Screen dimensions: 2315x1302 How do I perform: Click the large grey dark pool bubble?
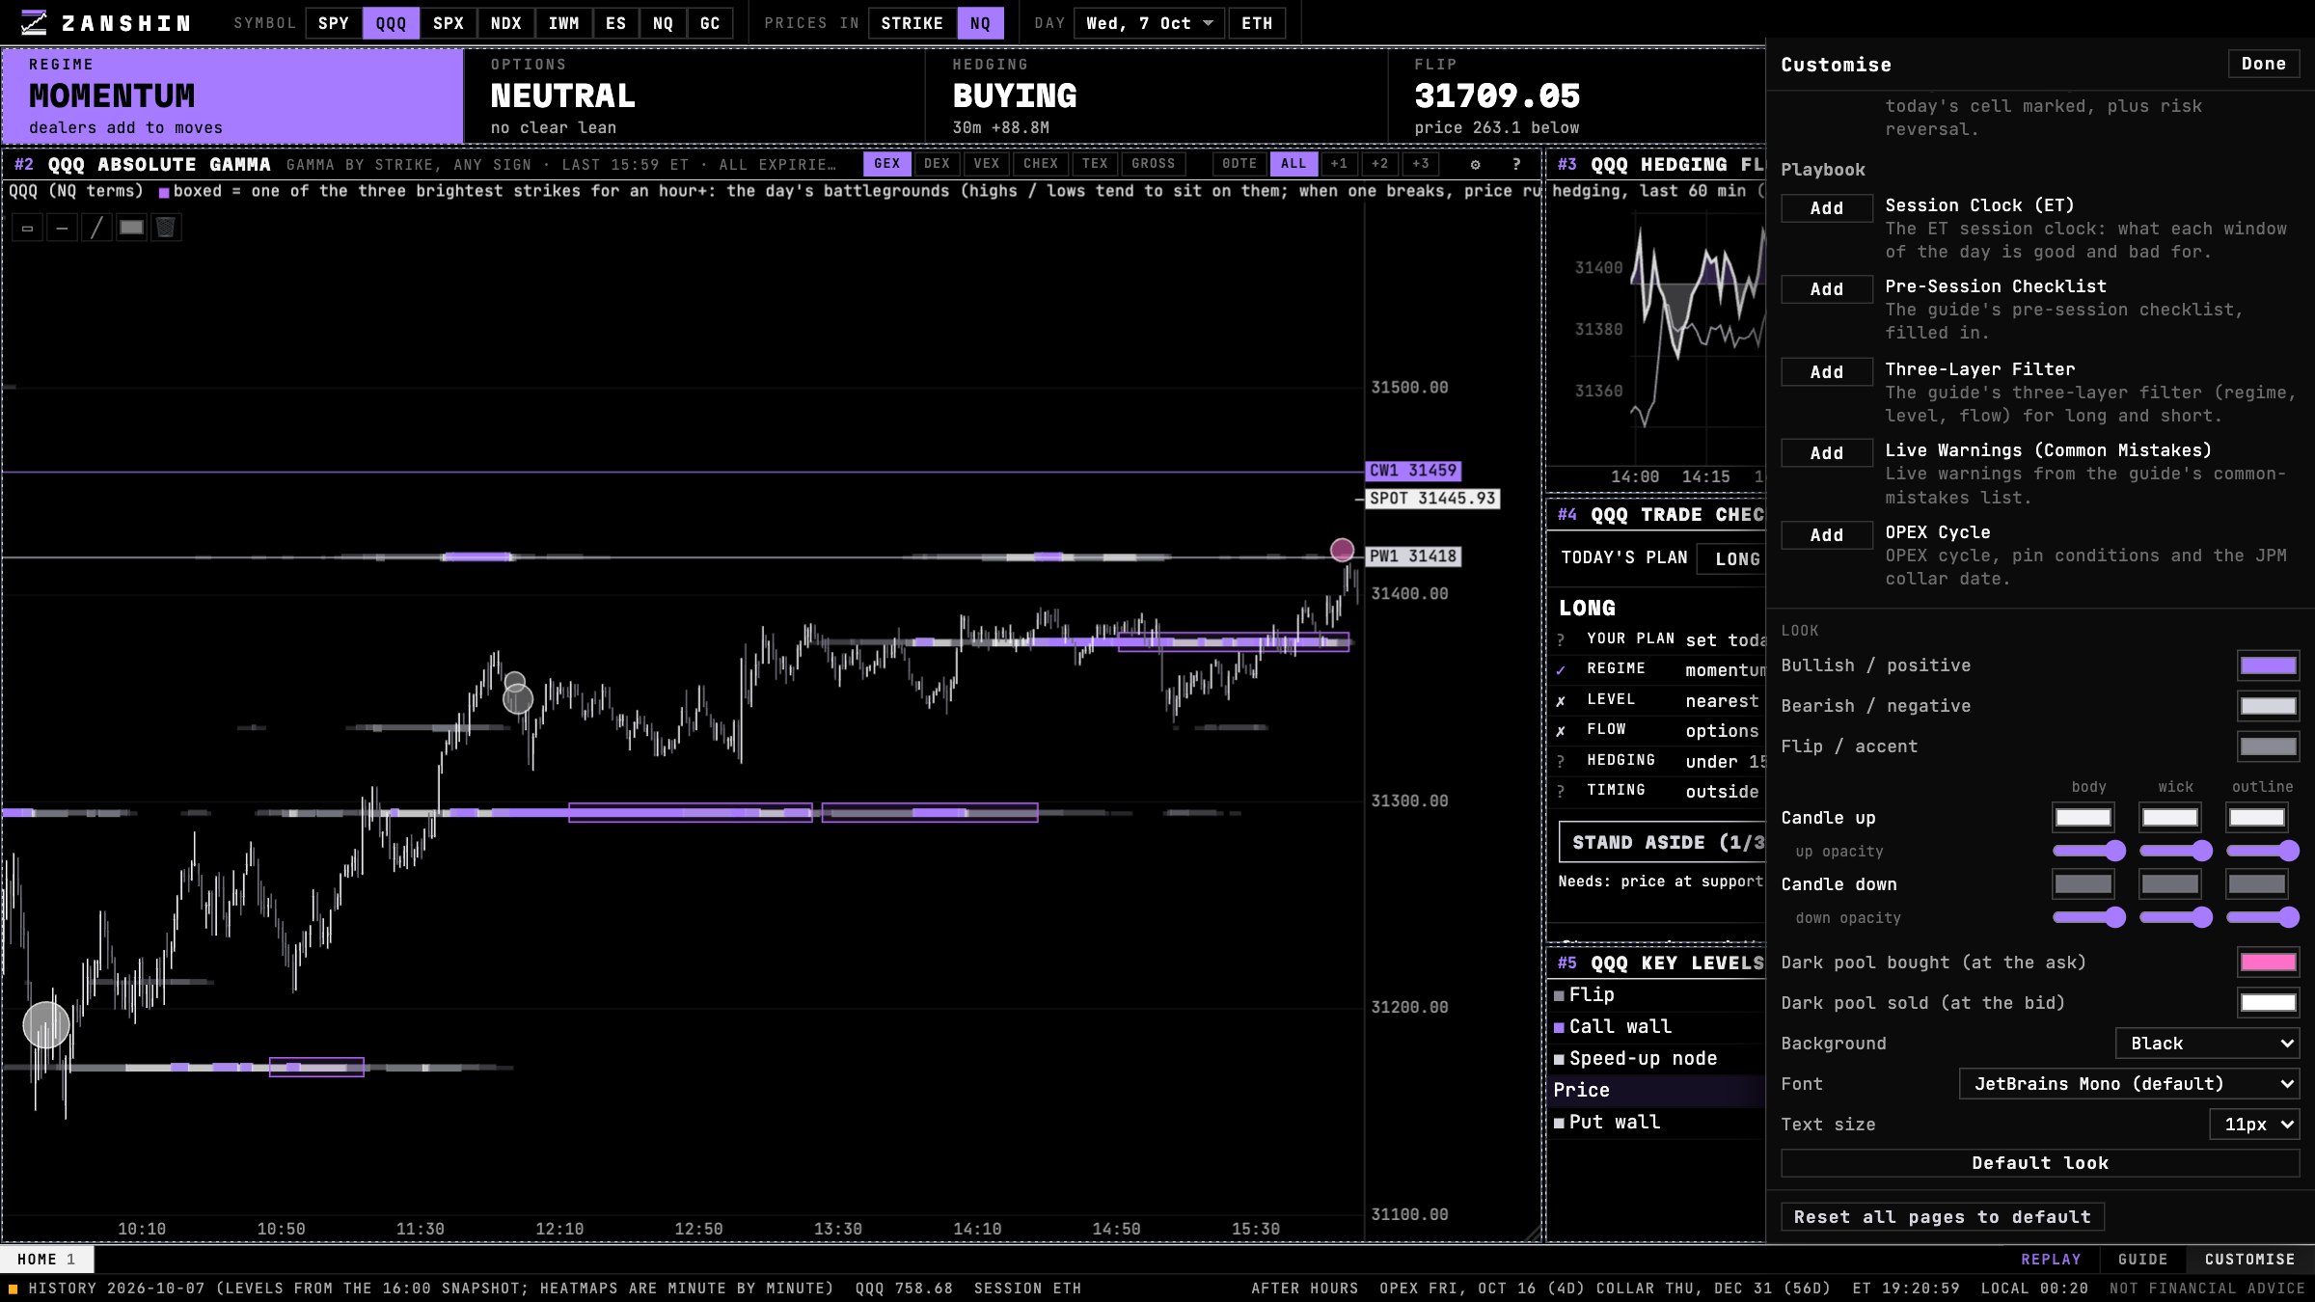tap(46, 1024)
